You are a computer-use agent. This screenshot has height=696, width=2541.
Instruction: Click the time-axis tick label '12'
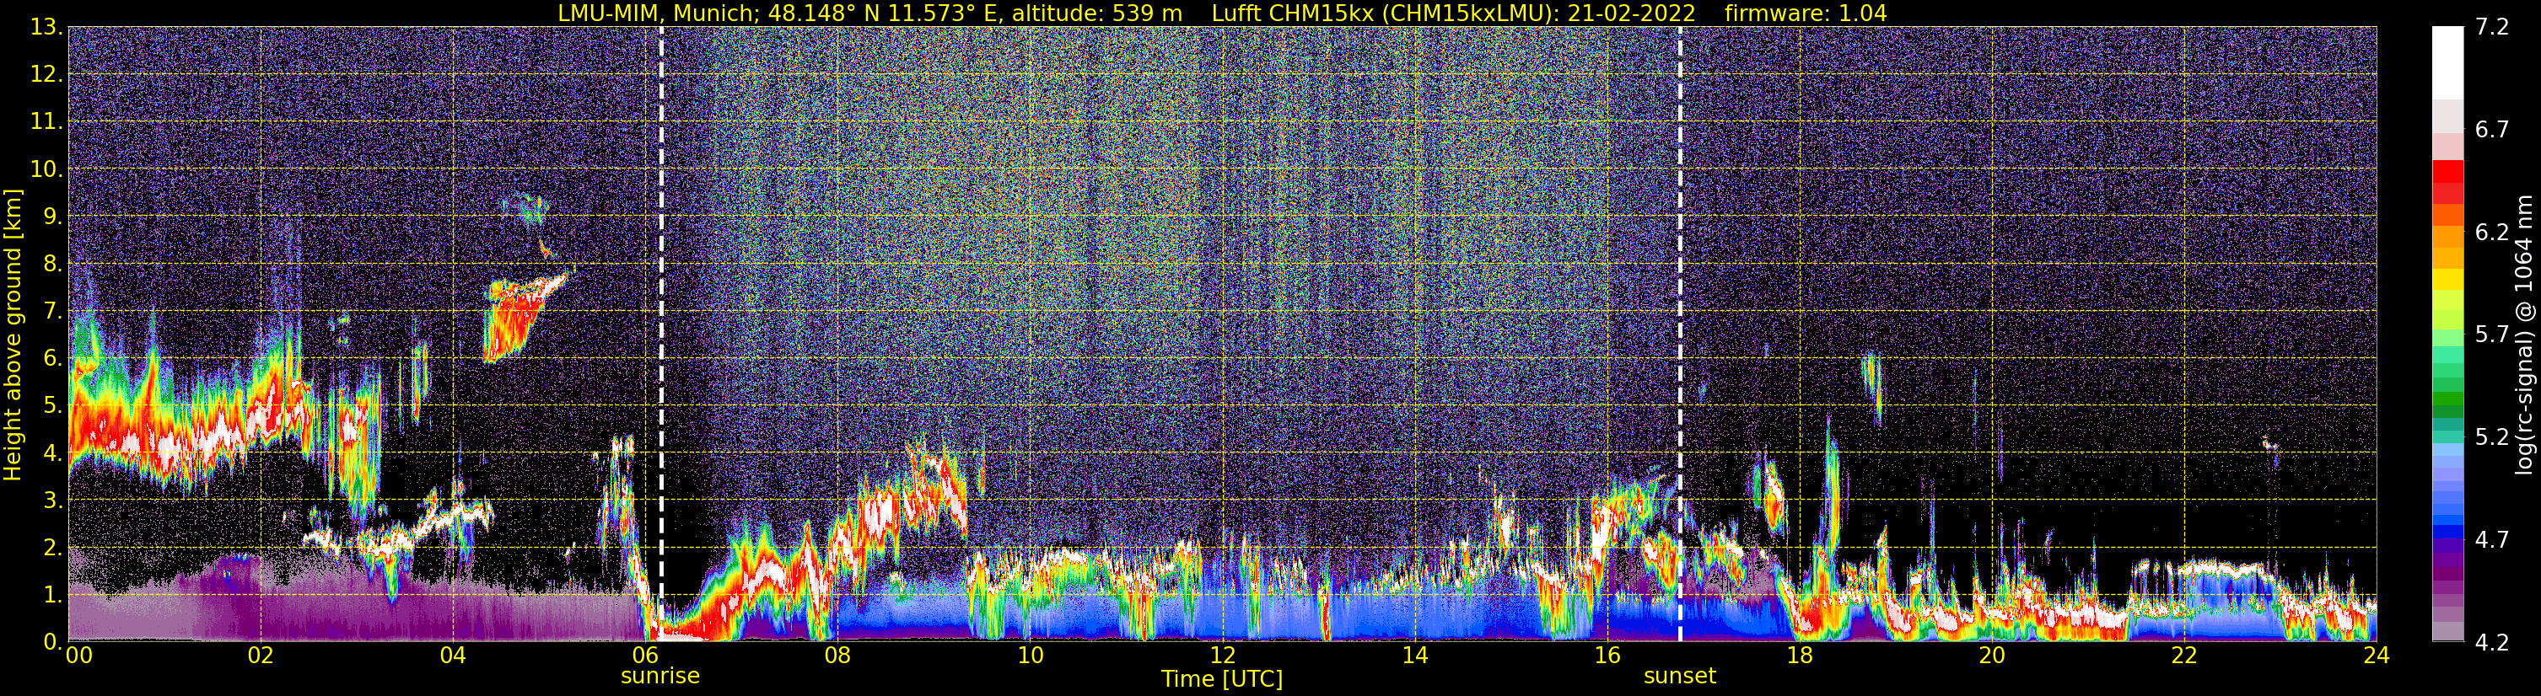click(1222, 656)
